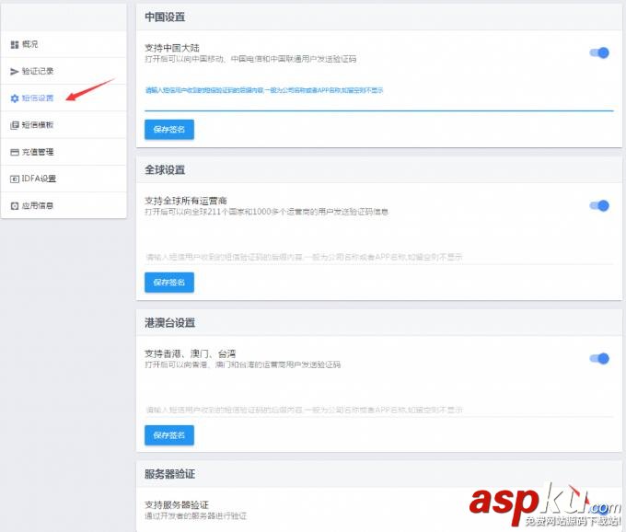Toggle 支持全球所有运营商 switch
This screenshot has height=532, width=626.
(x=599, y=205)
